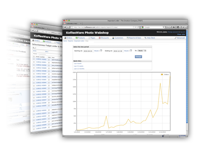The height and width of the screenshot is (160, 212).
Task: Click the back arrow in the middle window browser
Action: click(x=33, y=30)
